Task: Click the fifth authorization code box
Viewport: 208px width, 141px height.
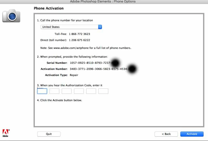Action: coord(91,91)
